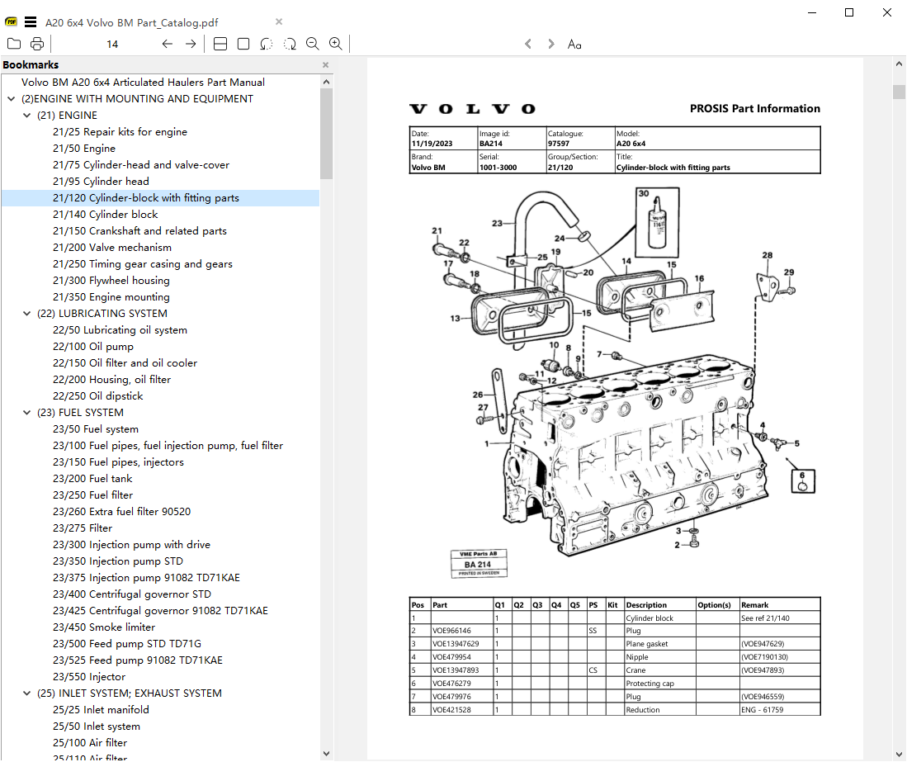Open bookmark 21/50 Engine
907x762 pixels.
pos(84,148)
